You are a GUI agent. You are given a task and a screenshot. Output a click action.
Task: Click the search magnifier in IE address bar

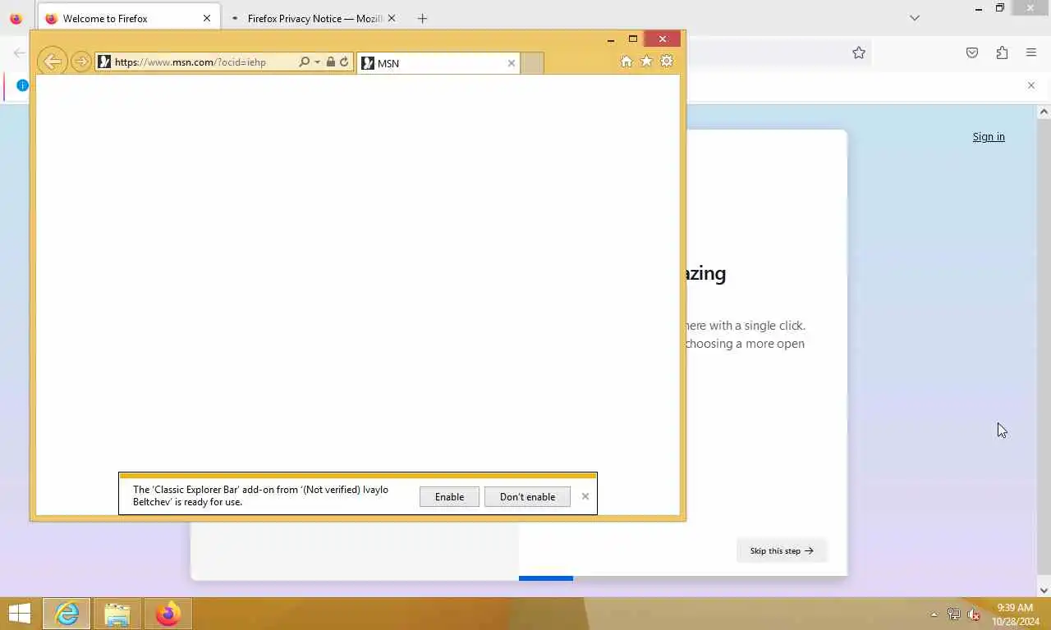point(305,62)
